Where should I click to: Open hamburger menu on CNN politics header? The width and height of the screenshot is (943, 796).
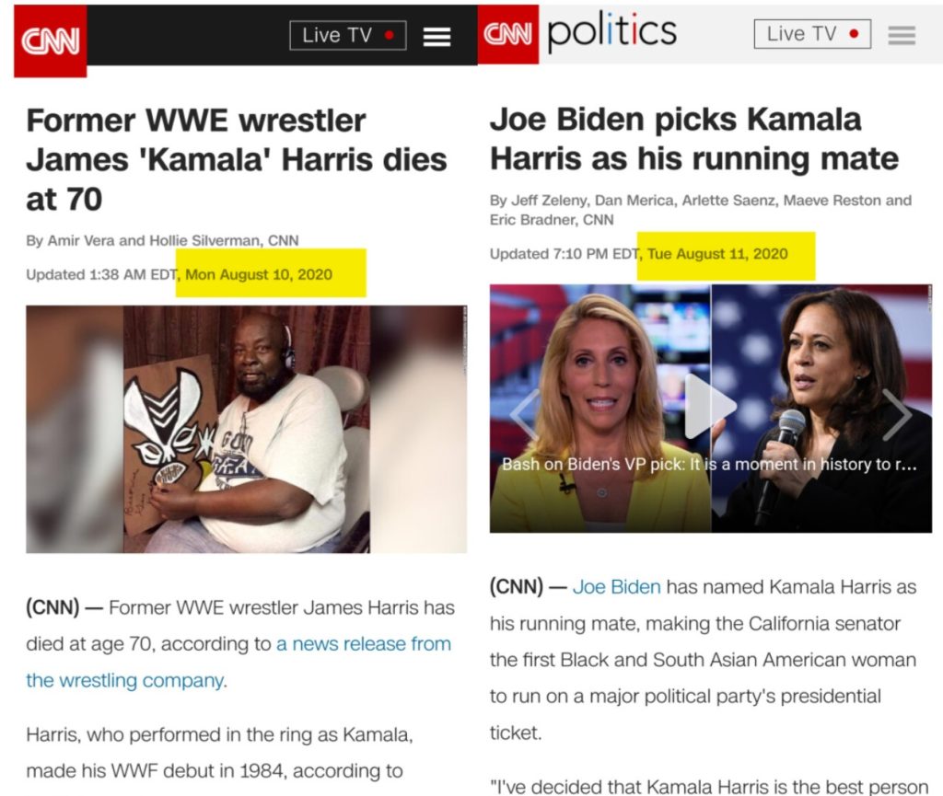[902, 36]
